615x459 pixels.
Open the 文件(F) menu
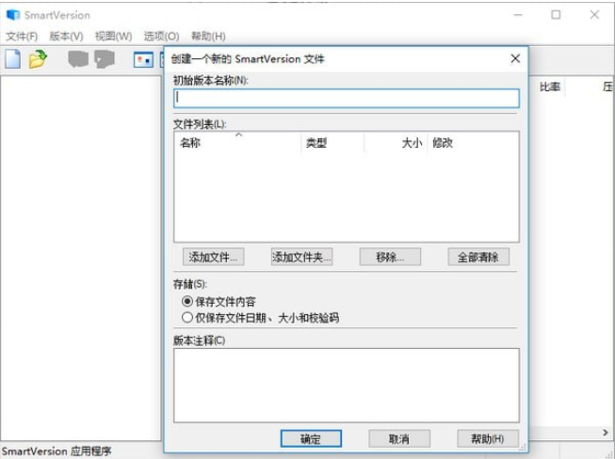point(22,37)
